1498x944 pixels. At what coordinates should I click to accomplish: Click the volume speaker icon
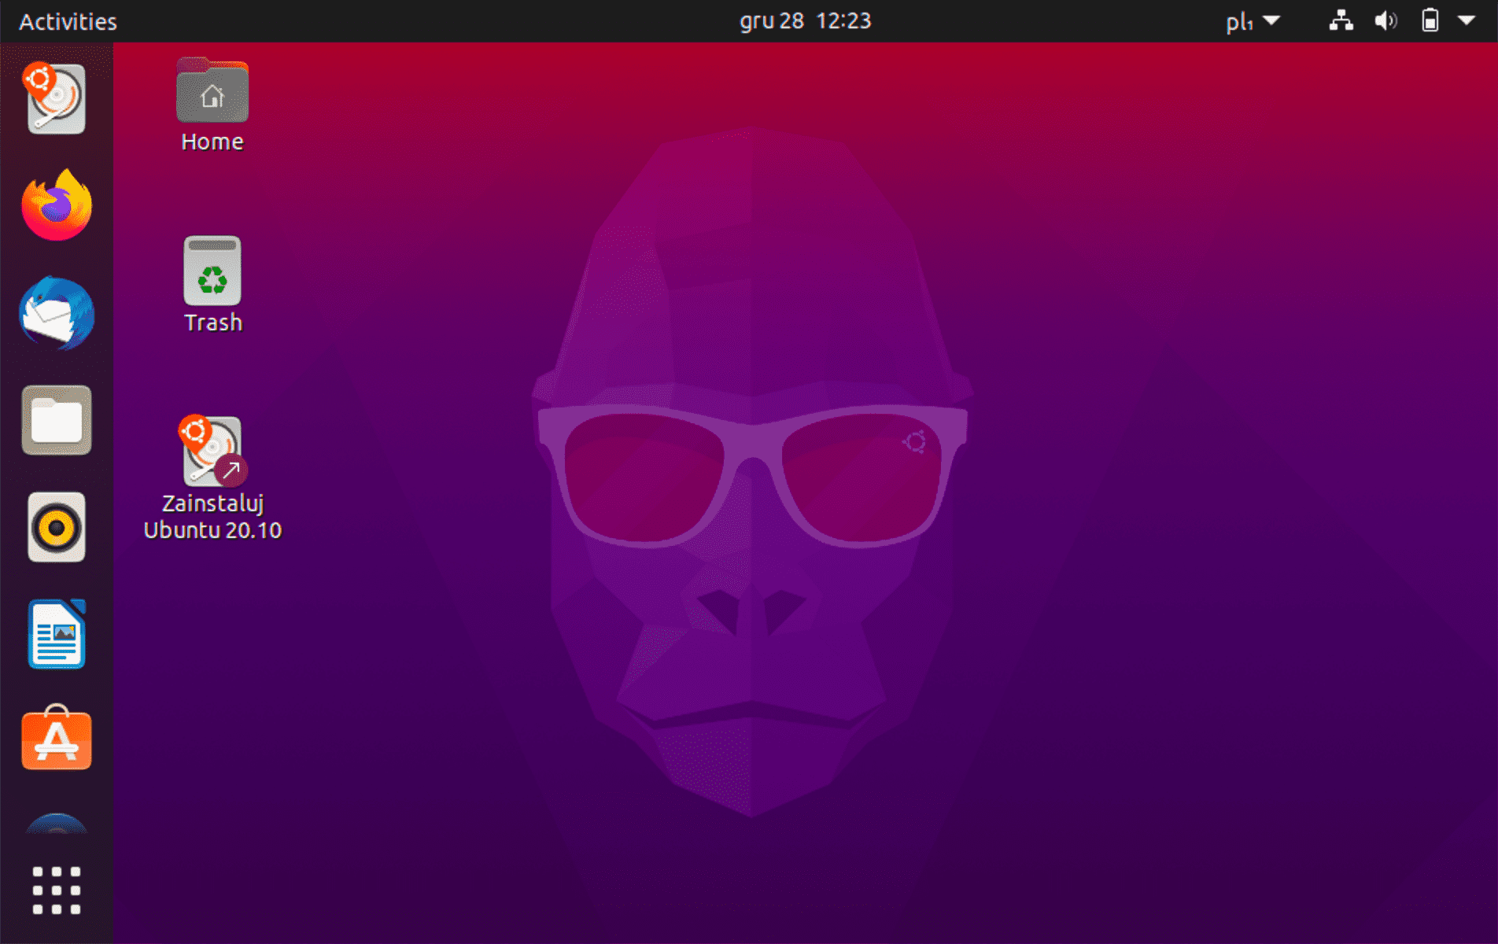tap(1385, 20)
